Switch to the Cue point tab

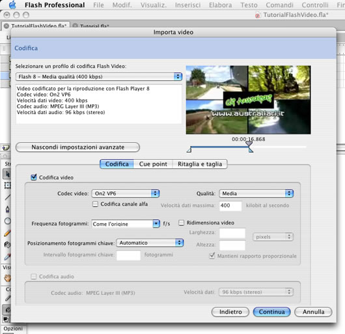153,164
